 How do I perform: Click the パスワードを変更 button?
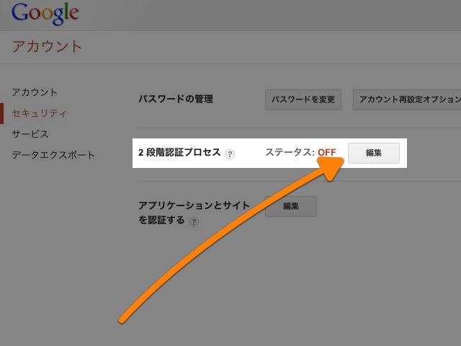click(303, 99)
